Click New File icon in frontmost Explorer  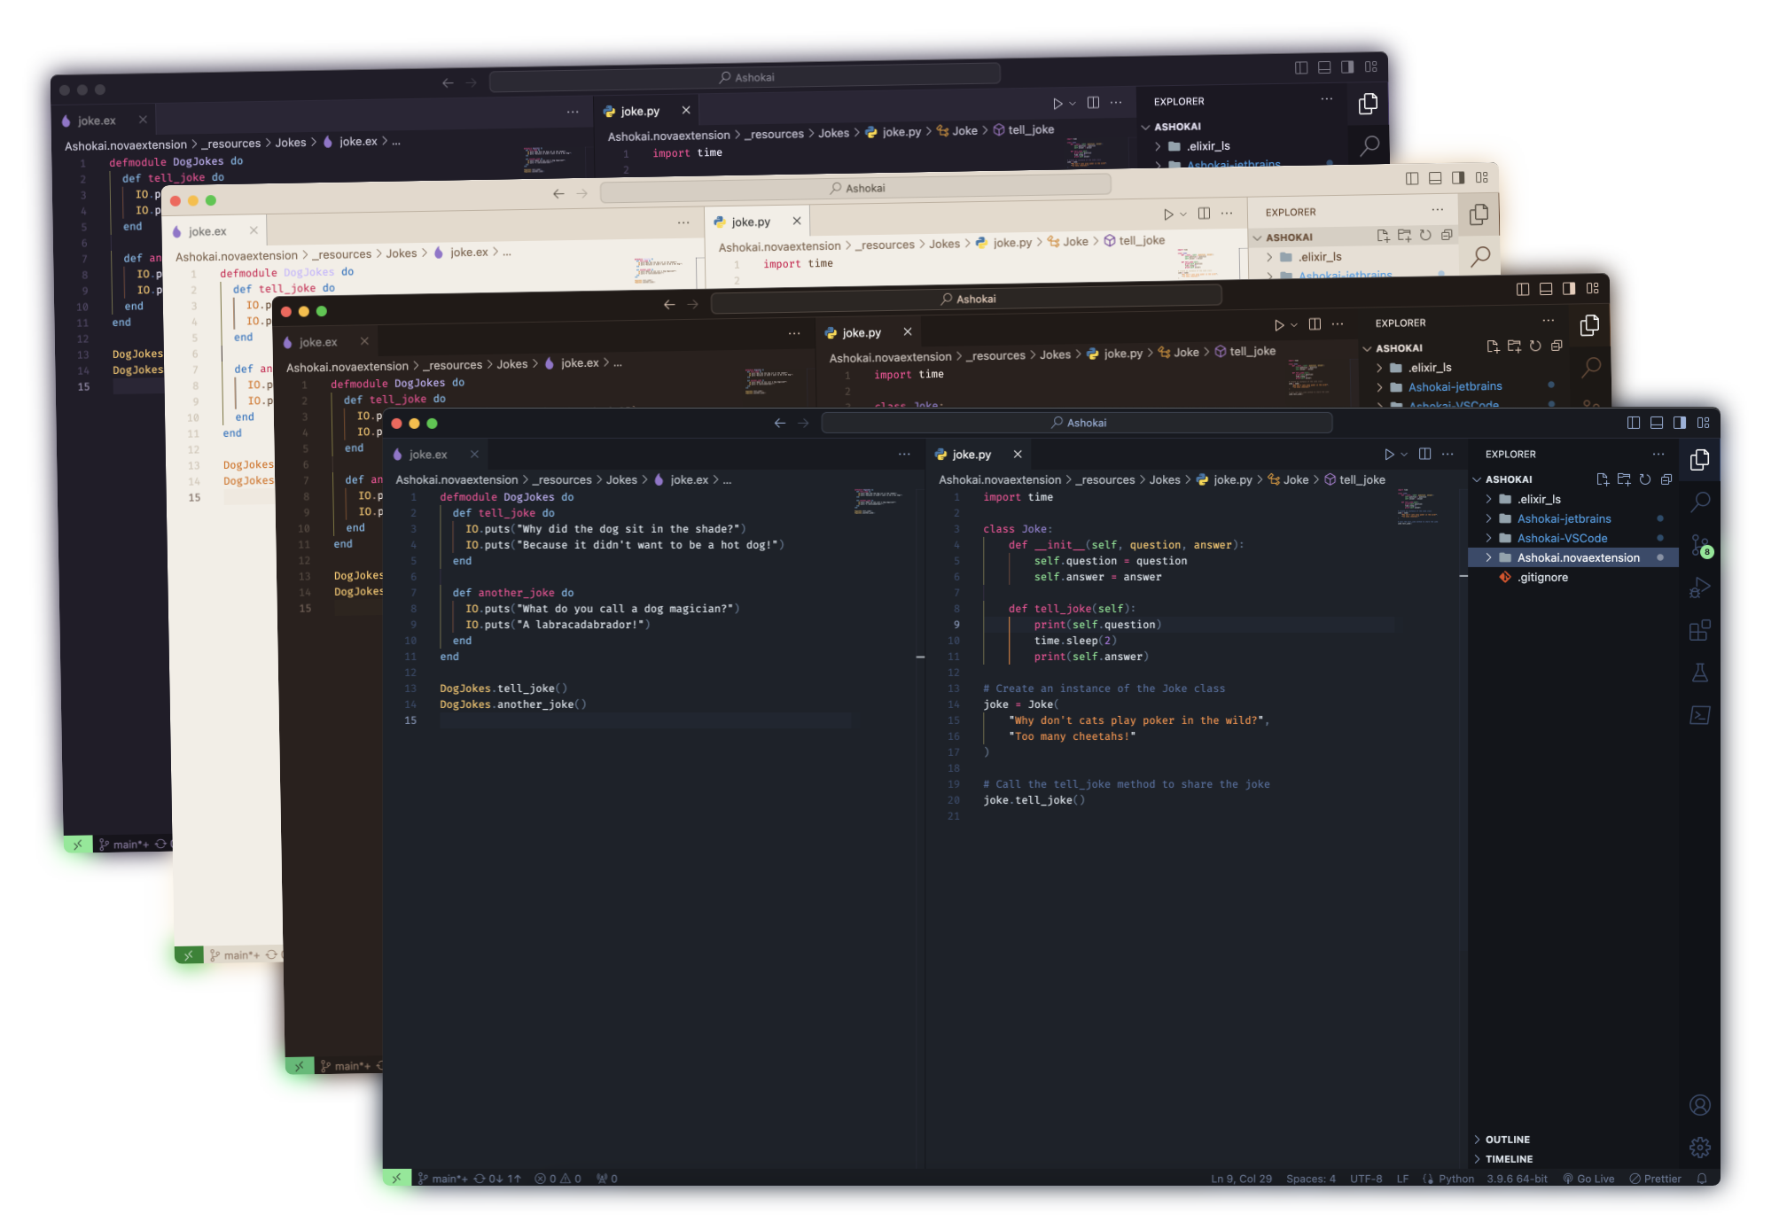click(x=1602, y=479)
